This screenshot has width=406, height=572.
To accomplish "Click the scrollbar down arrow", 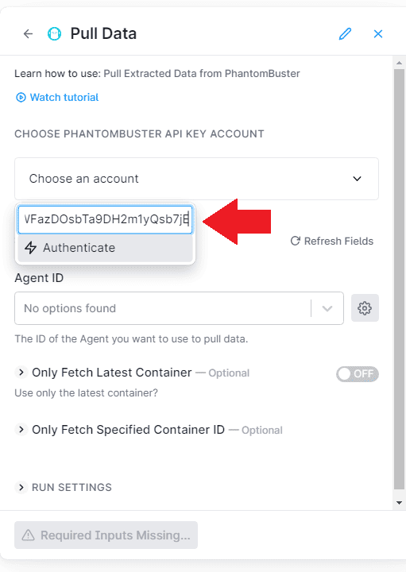I will pyautogui.click(x=400, y=503).
